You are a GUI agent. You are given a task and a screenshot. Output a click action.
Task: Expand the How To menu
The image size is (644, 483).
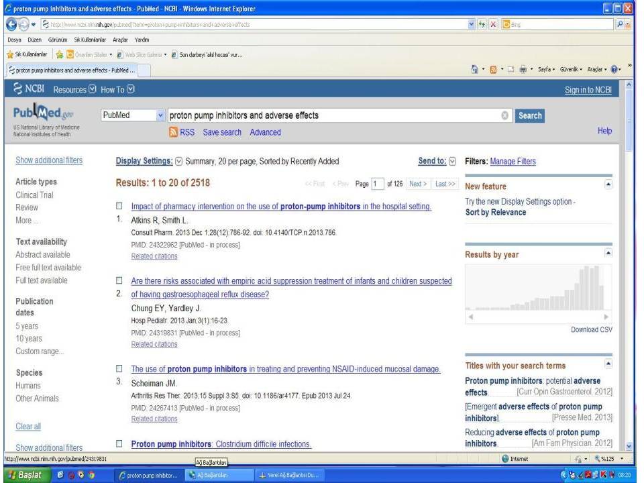tap(117, 89)
